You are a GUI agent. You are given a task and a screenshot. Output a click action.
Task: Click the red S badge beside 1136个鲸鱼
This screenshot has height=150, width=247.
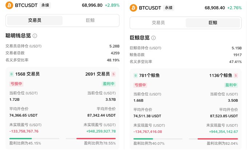click(x=236, y=75)
